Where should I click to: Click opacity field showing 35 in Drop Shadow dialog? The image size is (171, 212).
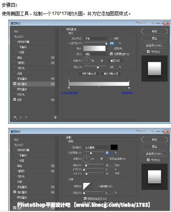point(110,153)
